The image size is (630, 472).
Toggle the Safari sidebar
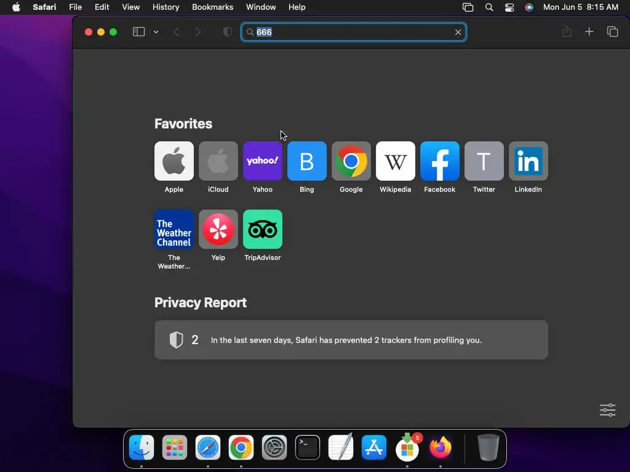point(138,32)
